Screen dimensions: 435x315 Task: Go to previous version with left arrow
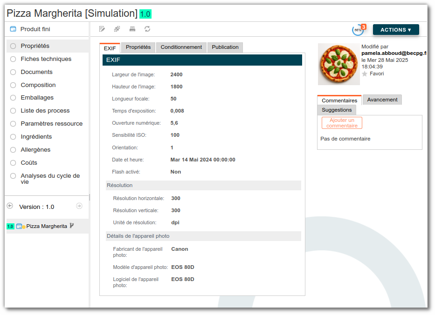pos(10,206)
